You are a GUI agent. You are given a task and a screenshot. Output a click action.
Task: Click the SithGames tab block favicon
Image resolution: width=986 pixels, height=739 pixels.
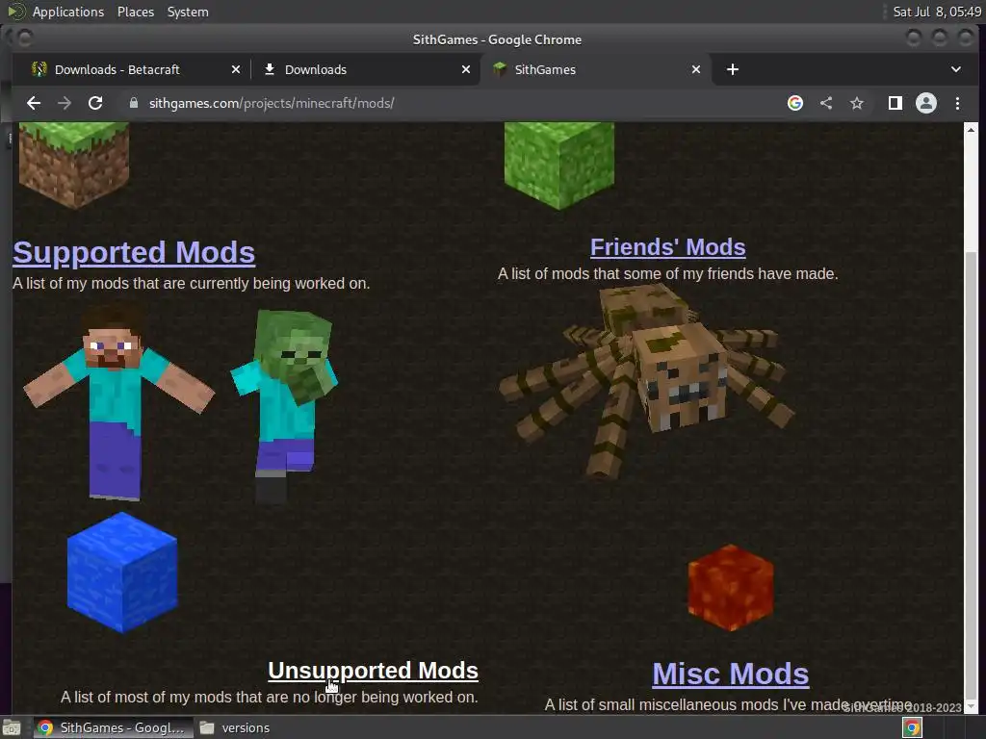500,69
